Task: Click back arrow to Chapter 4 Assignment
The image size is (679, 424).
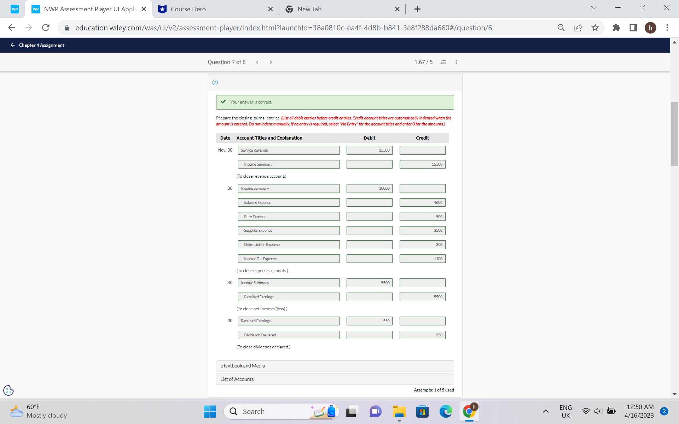Action: pos(13,45)
